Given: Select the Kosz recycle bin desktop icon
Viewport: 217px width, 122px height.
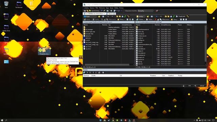Looking at the screenshot, I should click(x=6, y=4).
